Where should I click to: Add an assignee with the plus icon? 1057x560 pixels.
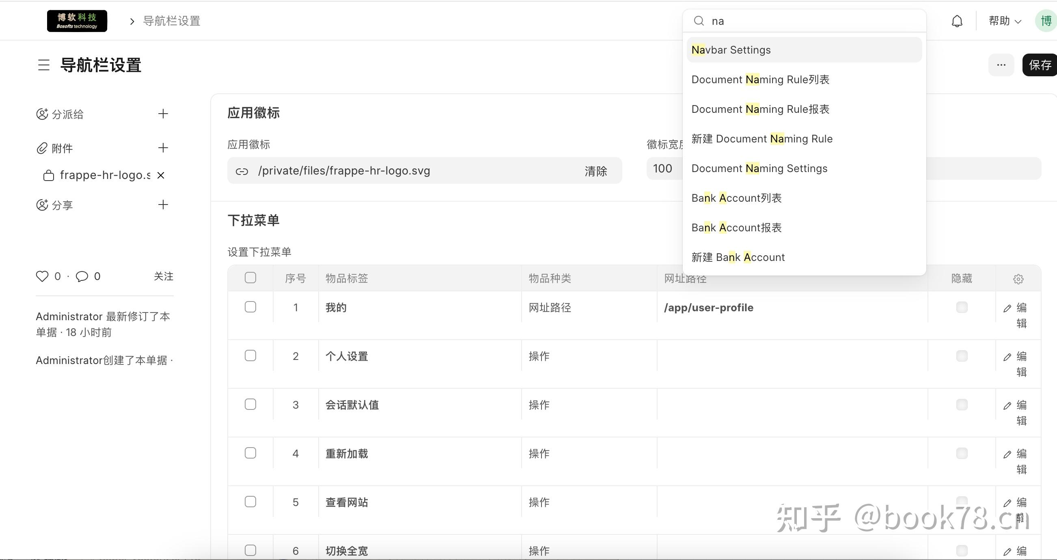[x=163, y=114]
